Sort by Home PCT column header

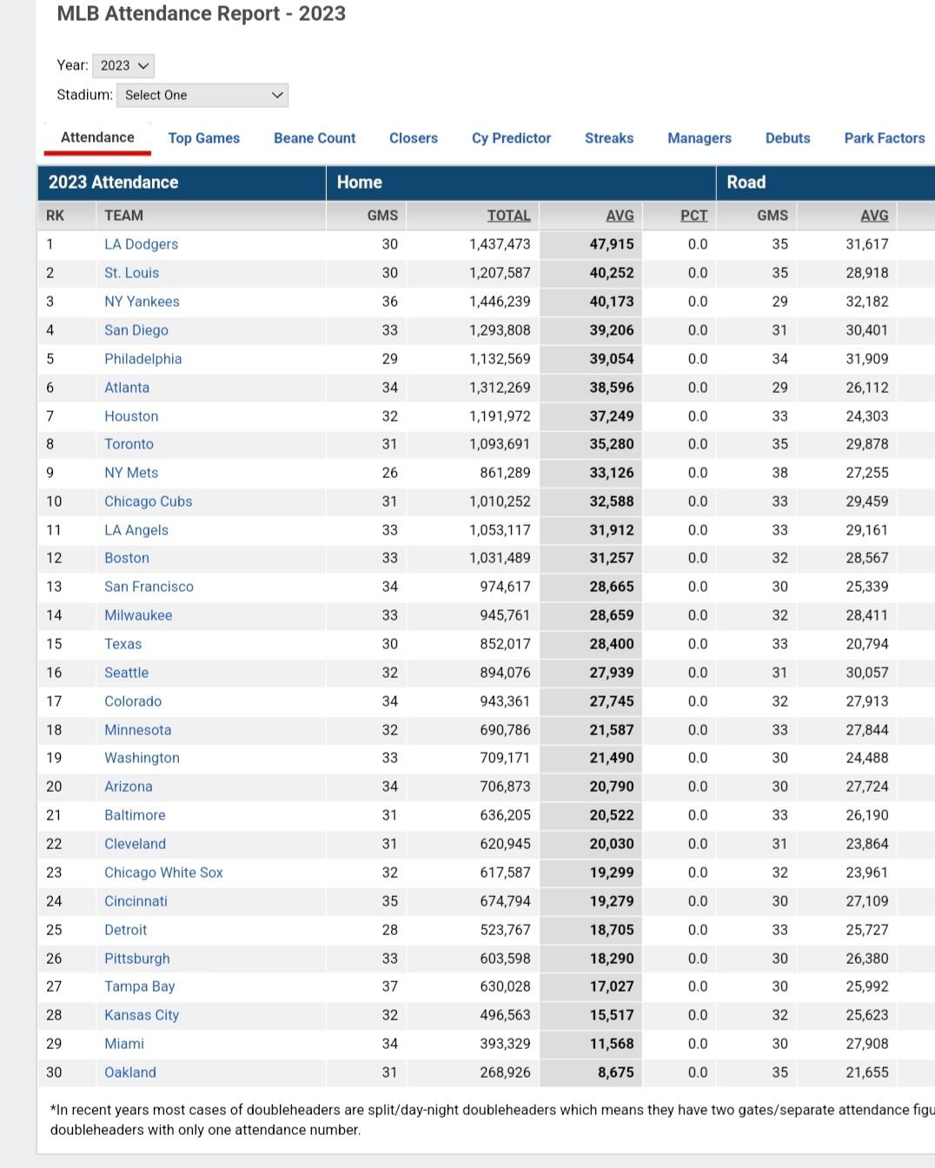[x=694, y=216]
